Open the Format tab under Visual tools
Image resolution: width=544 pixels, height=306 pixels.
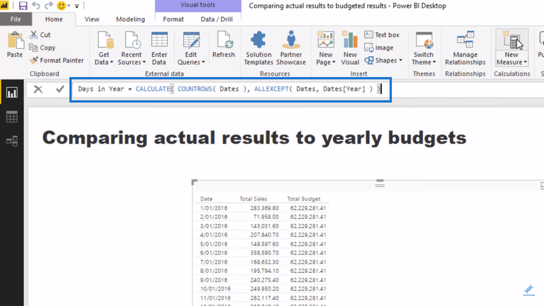[173, 19]
